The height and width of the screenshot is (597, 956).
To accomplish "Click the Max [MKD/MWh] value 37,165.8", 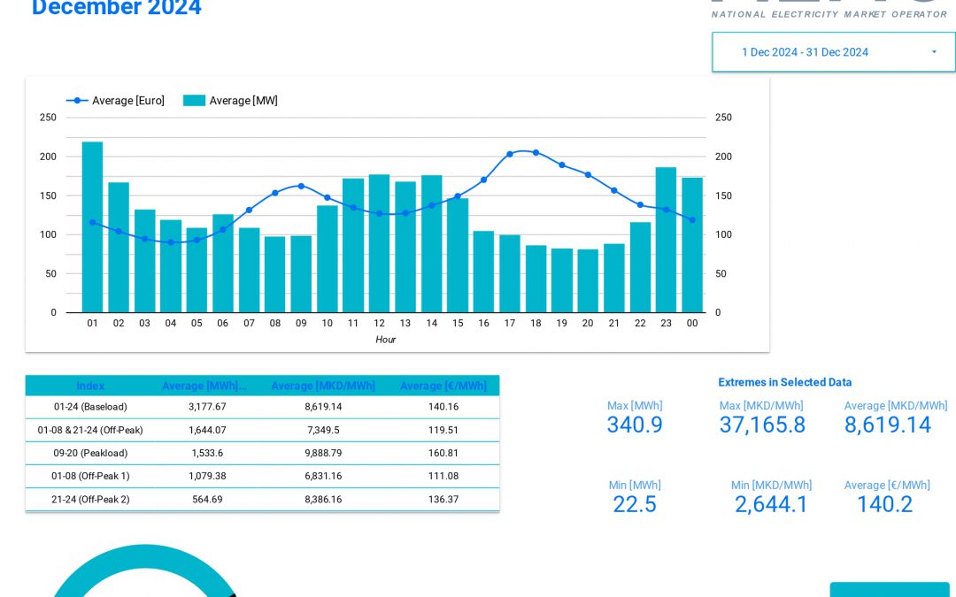I will point(770,425).
